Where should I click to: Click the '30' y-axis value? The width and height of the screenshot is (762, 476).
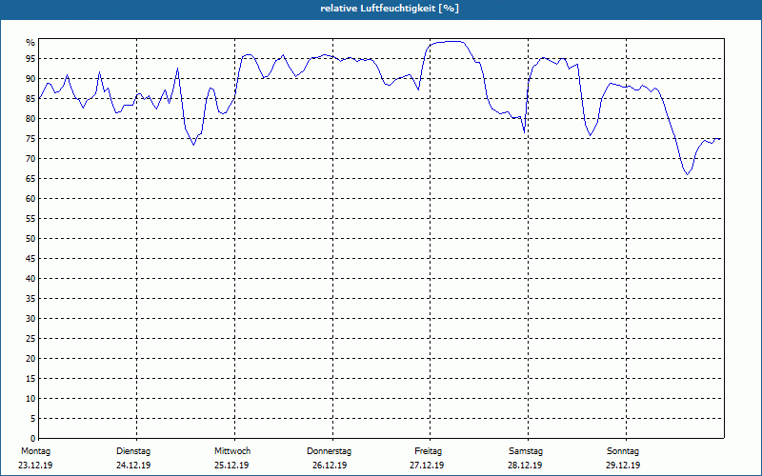pyautogui.click(x=30, y=319)
